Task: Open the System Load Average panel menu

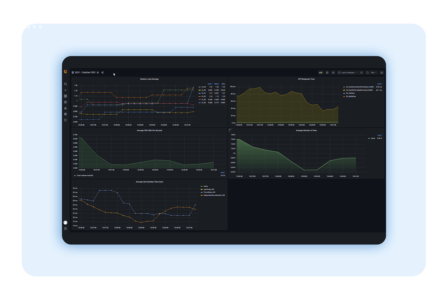Action: coord(149,79)
